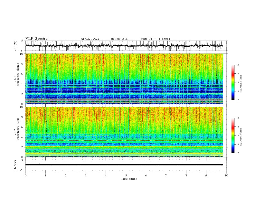Click the "8" tick on the time axis

tap(186, 175)
